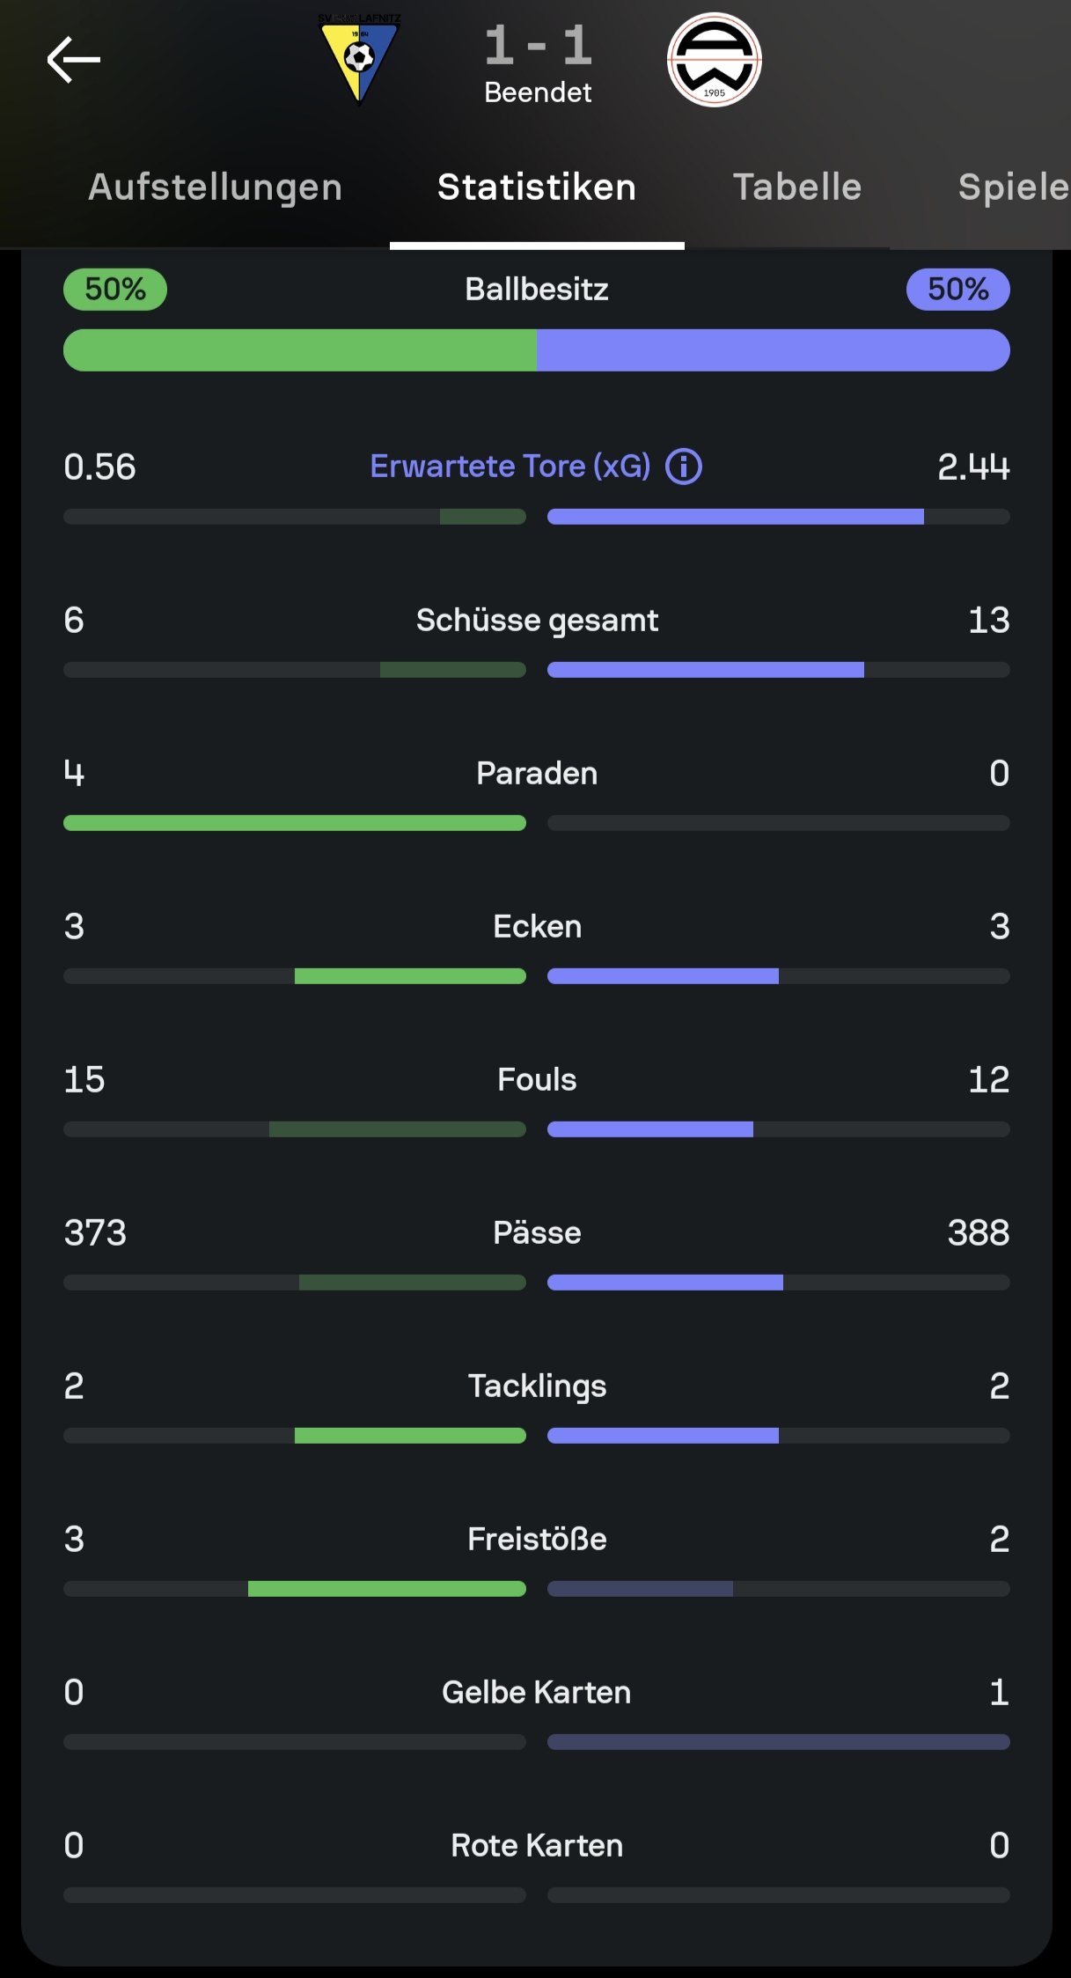
Task: Tap the 1 - 1 Beendet score
Action: coord(538,63)
